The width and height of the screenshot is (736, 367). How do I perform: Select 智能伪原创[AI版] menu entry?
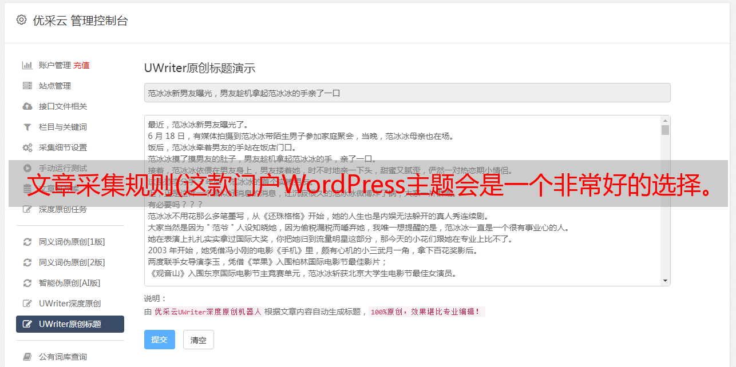tap(70, 283)
